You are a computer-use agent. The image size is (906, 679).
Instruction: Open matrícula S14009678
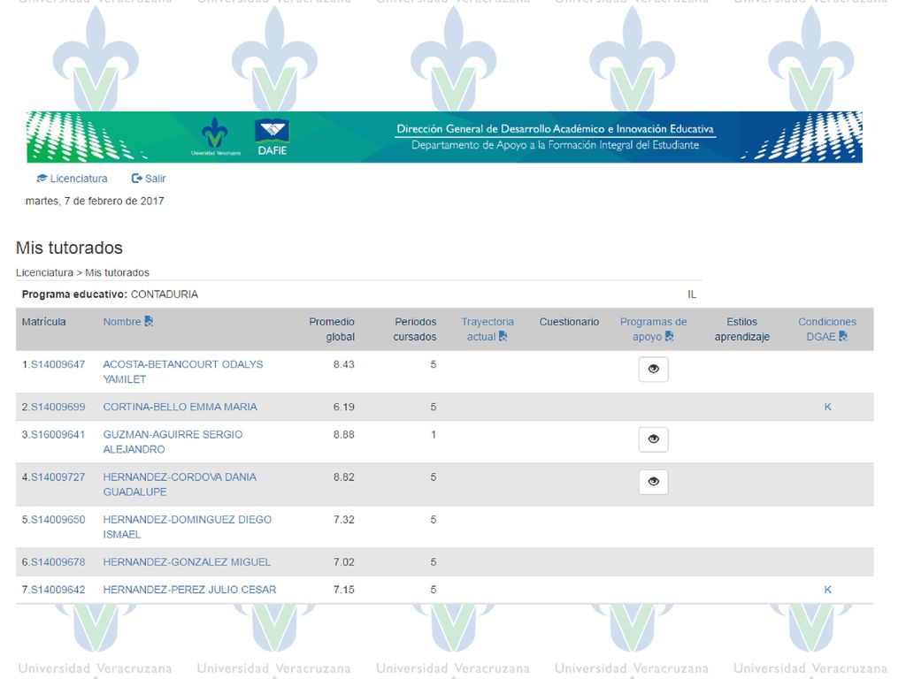58,562
